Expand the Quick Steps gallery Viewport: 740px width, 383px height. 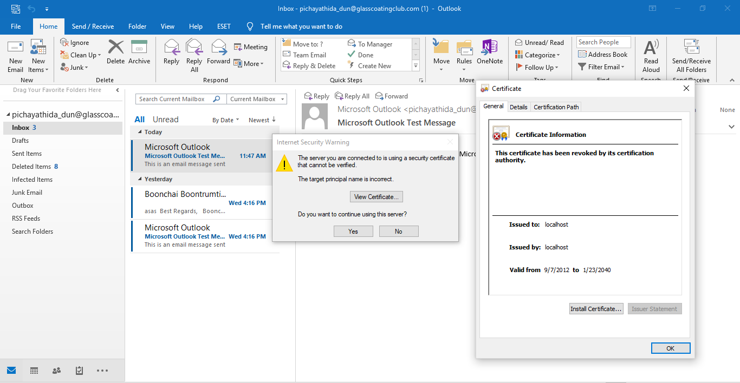(x=416, y=65)
